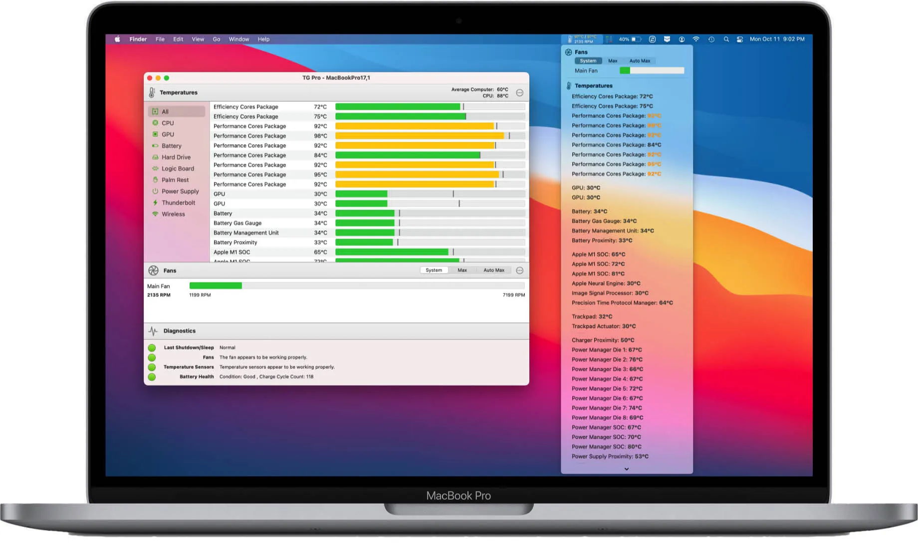Select the GPU category in the sidebar
Screen dimensions: 918x547
coord(167,134)
